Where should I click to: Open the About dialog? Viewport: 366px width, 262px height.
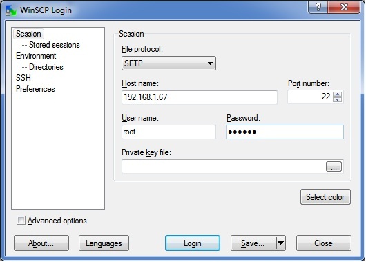[41, 243]
